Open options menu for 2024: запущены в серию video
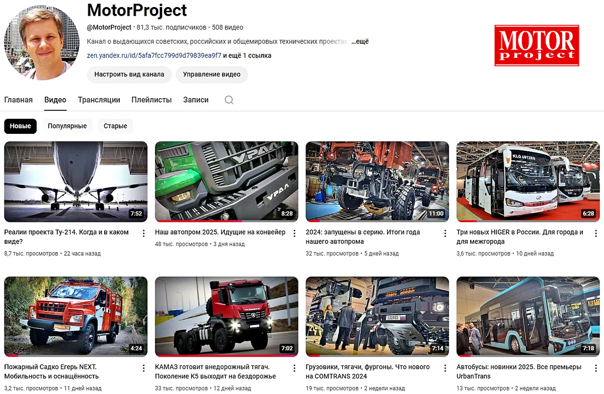The height and width of the screenshot is (394, 604). [x=445, y=233]
